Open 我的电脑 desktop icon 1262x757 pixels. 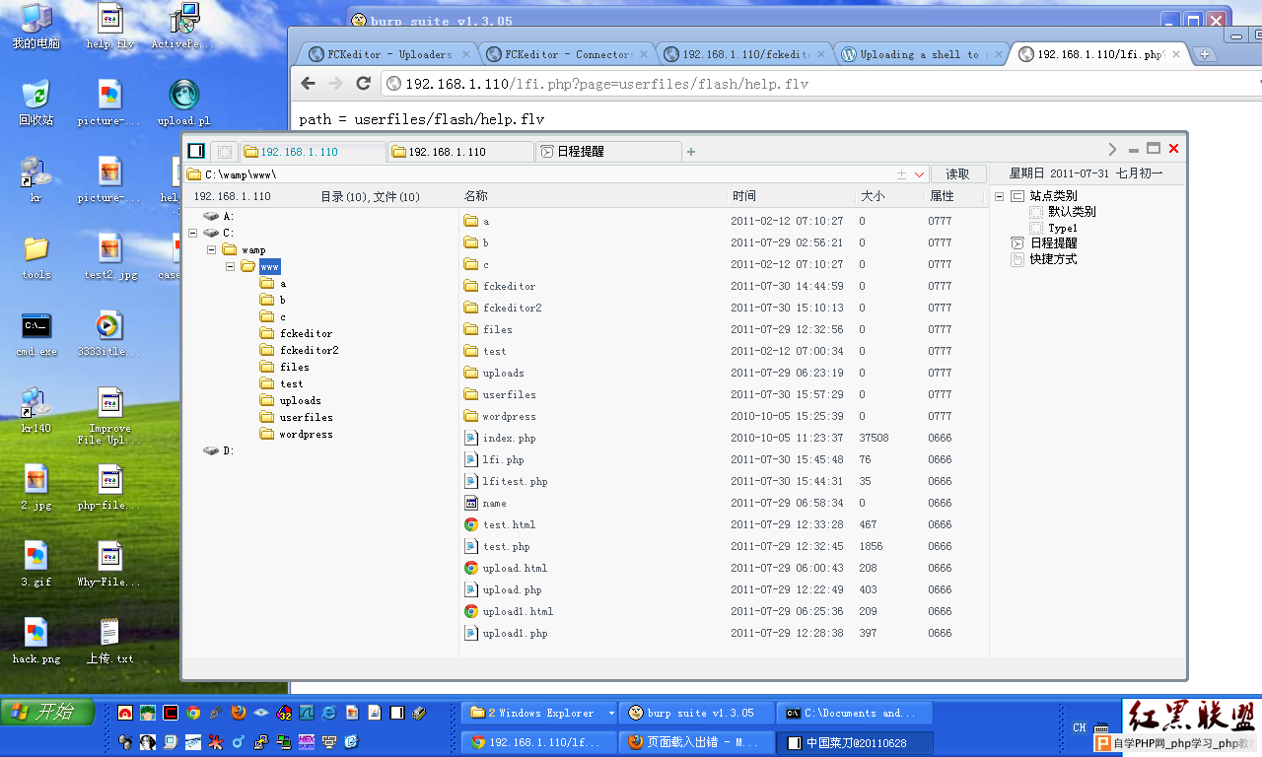point(35,27)
